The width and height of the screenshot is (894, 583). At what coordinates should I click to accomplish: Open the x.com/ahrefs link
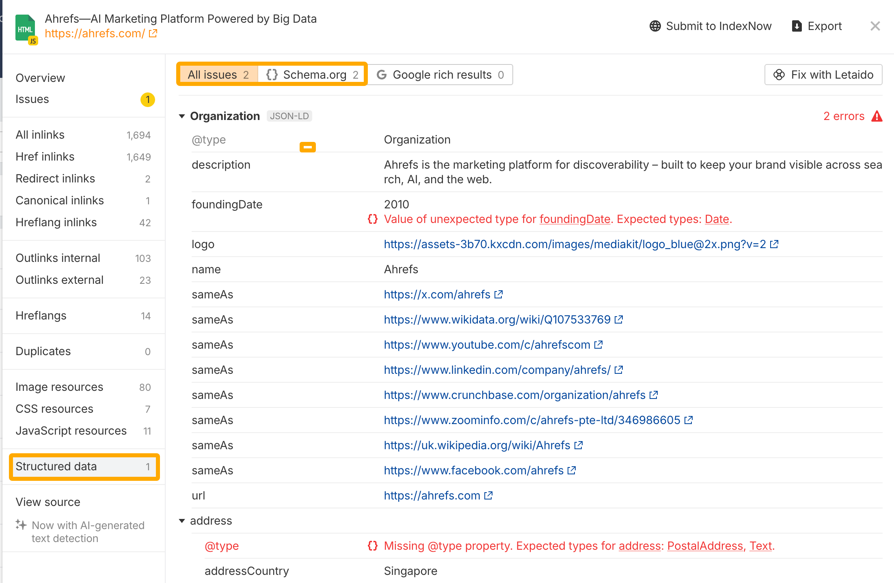437,294
